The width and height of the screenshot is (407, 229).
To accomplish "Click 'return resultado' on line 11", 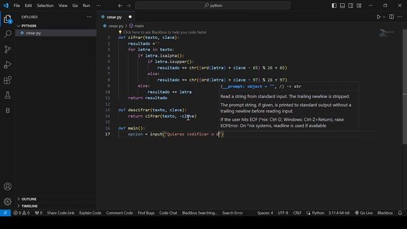I will point(148,98).
